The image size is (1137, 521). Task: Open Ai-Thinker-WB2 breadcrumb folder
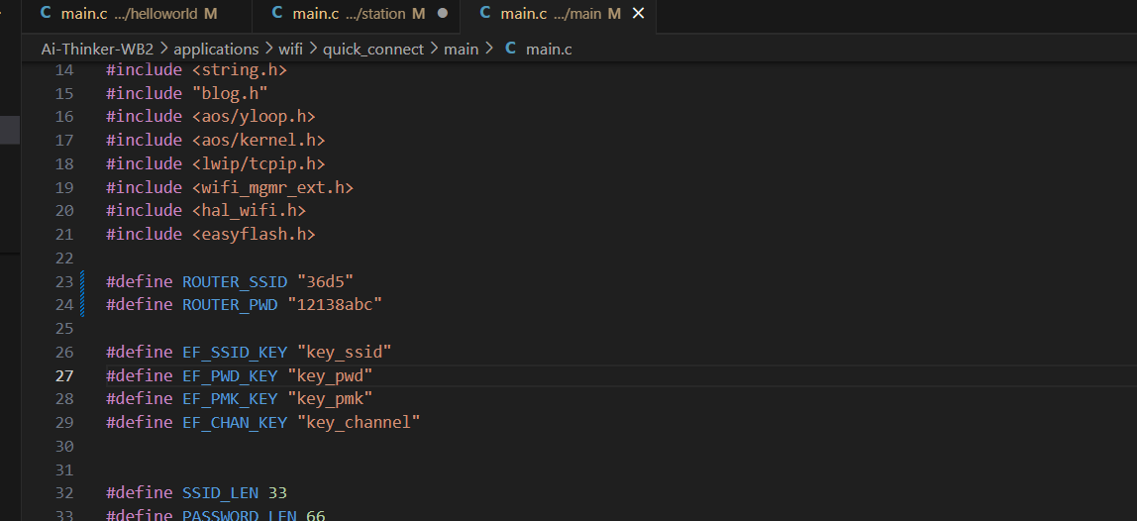(x=97, y=49)
